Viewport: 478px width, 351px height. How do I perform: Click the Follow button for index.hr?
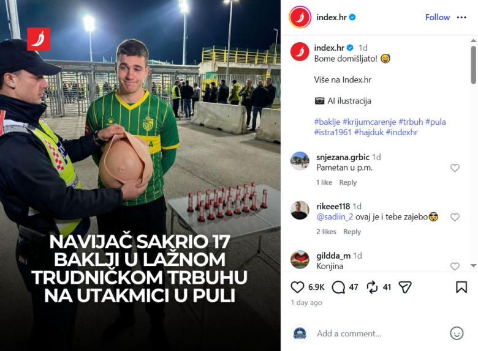[x=438, y=17]
